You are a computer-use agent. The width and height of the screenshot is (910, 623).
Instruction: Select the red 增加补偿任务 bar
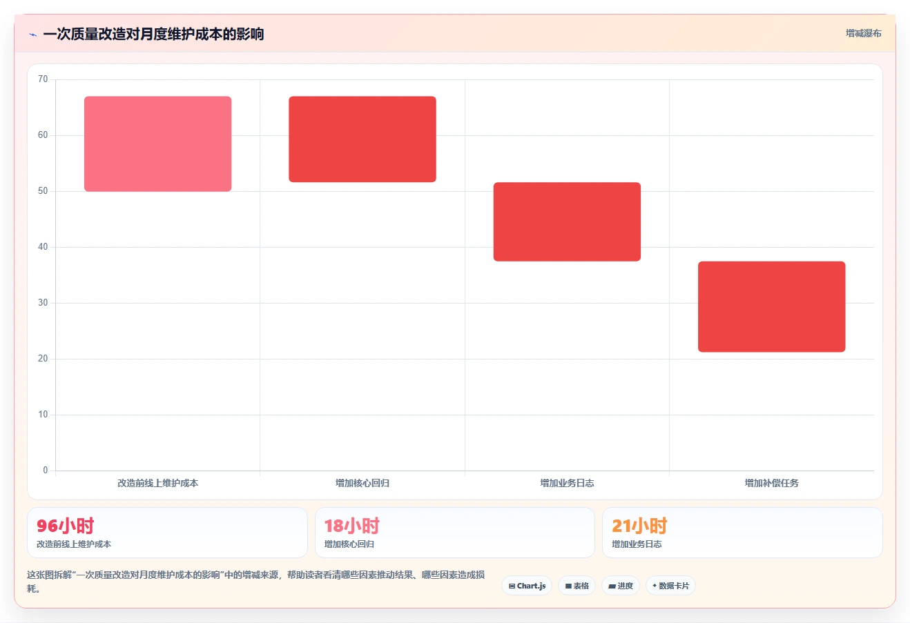point(771,306)
